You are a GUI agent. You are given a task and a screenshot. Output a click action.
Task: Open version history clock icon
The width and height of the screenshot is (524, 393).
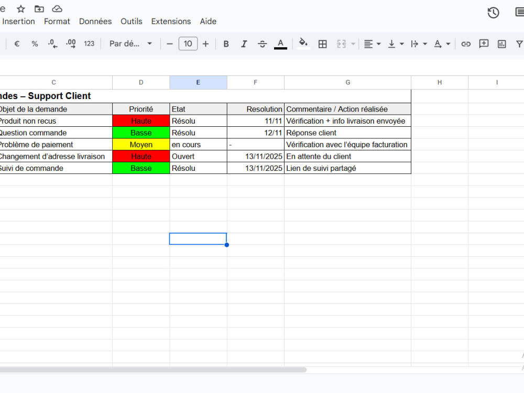(x=493, y=13)
